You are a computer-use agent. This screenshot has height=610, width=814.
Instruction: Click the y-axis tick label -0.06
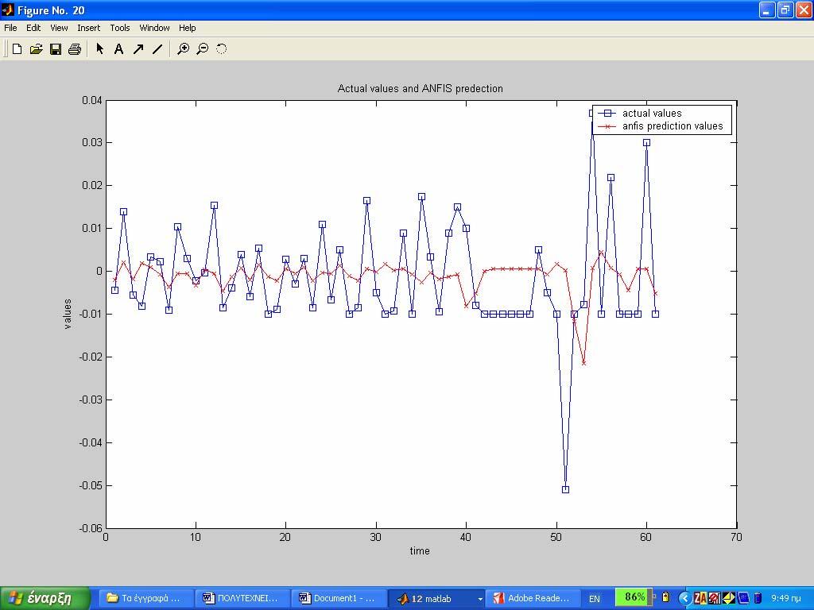(x=91, y=528)
